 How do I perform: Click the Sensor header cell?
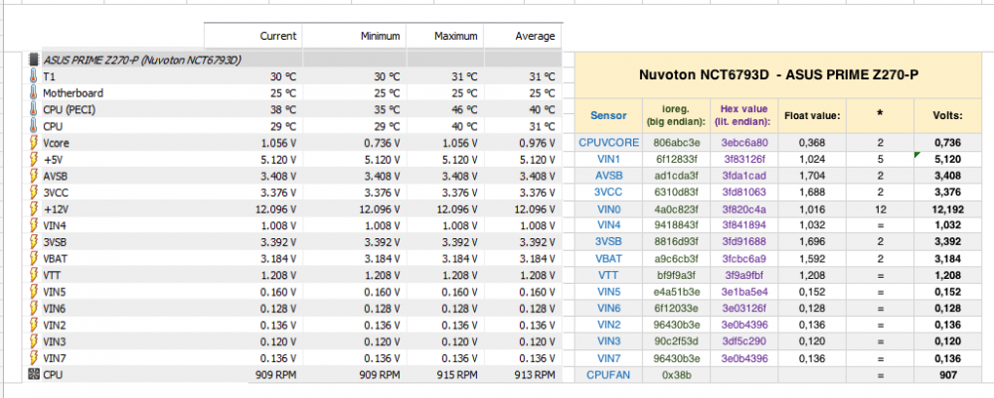point(608,116)
